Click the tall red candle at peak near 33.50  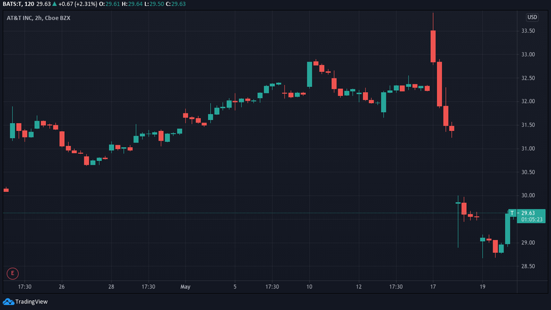coord(433,46)
